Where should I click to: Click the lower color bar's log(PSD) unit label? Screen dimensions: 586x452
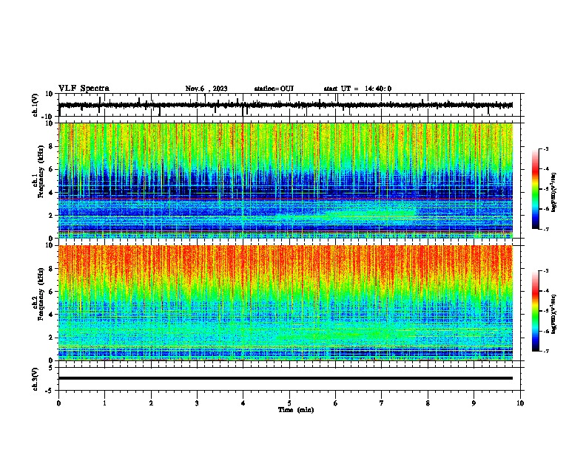pyautogui.click(x=554, y=314)
